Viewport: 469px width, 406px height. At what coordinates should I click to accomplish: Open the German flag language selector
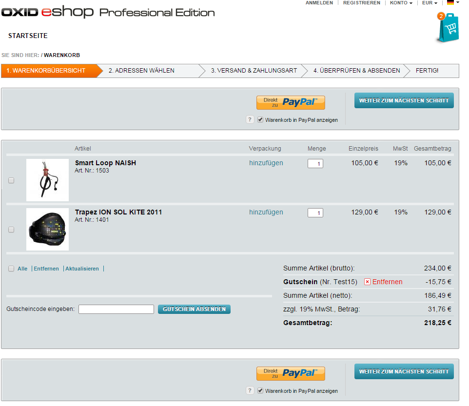(x=452, y=3)
